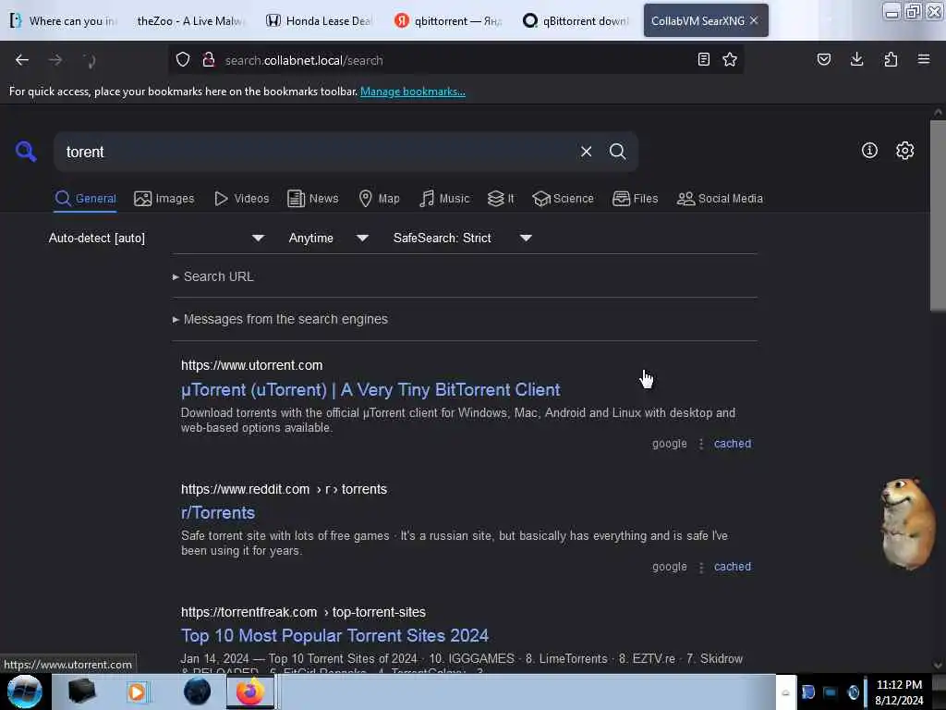Bookmark this page with the star
The image size is (946, 710).
click(730, 59)
